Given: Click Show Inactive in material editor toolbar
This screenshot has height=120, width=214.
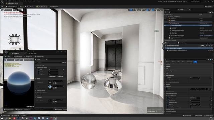Looking at the screenshot, I should 18,56.
